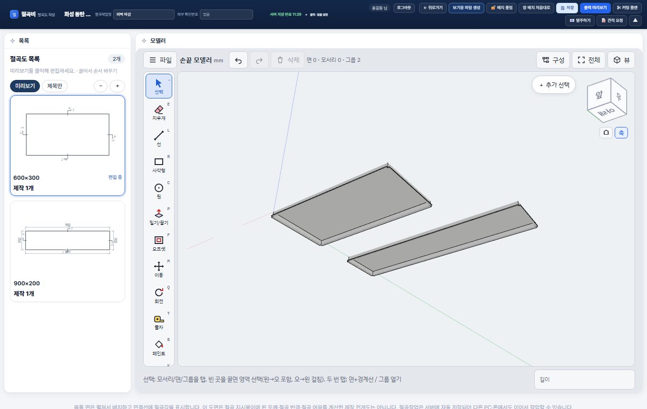Toggle the 축 axes display
Viewport: 647px width, 409px height.
click(621, 133)
